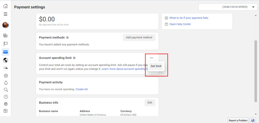
Task: Open the Create Ad link
Action: 82,89
